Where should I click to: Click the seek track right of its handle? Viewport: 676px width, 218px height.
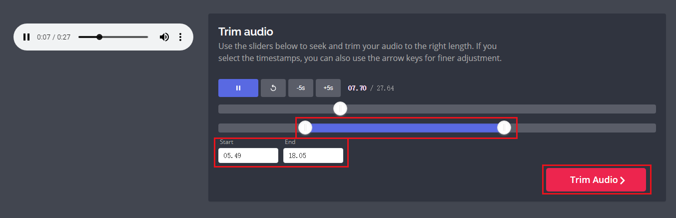pyautogui.click(x=500, y=109)
